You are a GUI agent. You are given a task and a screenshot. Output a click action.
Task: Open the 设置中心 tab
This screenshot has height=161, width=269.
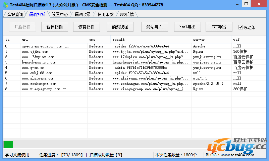pyautogui.click(x=60, y=14)
